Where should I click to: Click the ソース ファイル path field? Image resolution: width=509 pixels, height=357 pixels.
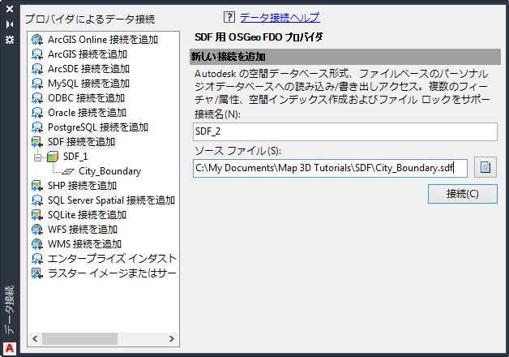click(x=330, y=168)
